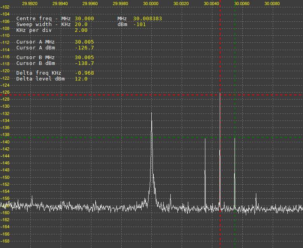Click the 30.0000 frequency axis label
The width and height of the screenshot is (303, 248).
click(x=151, y=3)
